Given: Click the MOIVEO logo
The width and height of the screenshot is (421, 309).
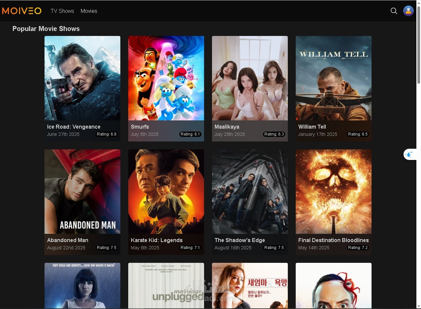Looking at the screenshot, I should pyautogui.click(x=22, y=11).
